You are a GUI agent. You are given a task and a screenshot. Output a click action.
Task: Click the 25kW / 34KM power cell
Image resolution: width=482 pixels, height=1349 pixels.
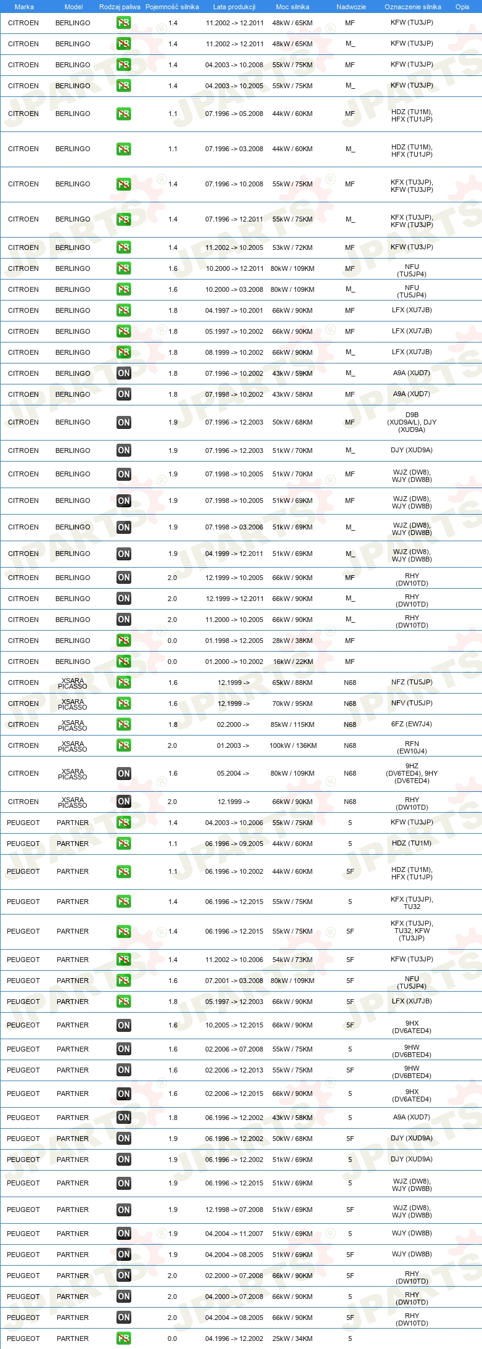tap(293, 1339)
